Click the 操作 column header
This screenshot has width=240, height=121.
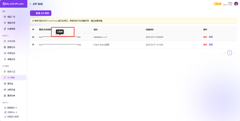click(205, 29)
